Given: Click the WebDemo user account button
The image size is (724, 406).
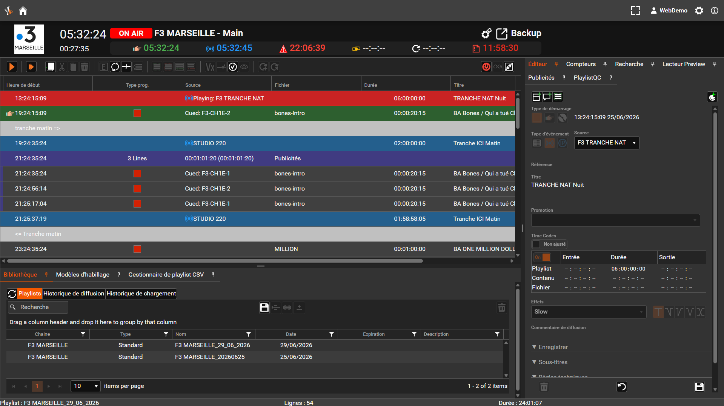Looking at the screenshot, I should tap(669, 11).
